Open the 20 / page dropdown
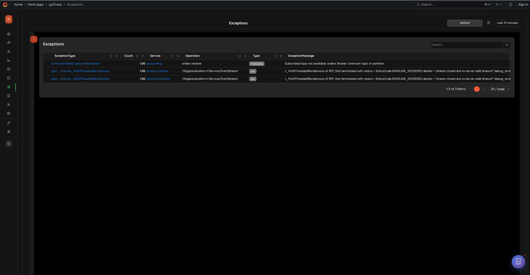Screen dimensions: 530x275 [500, 89]
